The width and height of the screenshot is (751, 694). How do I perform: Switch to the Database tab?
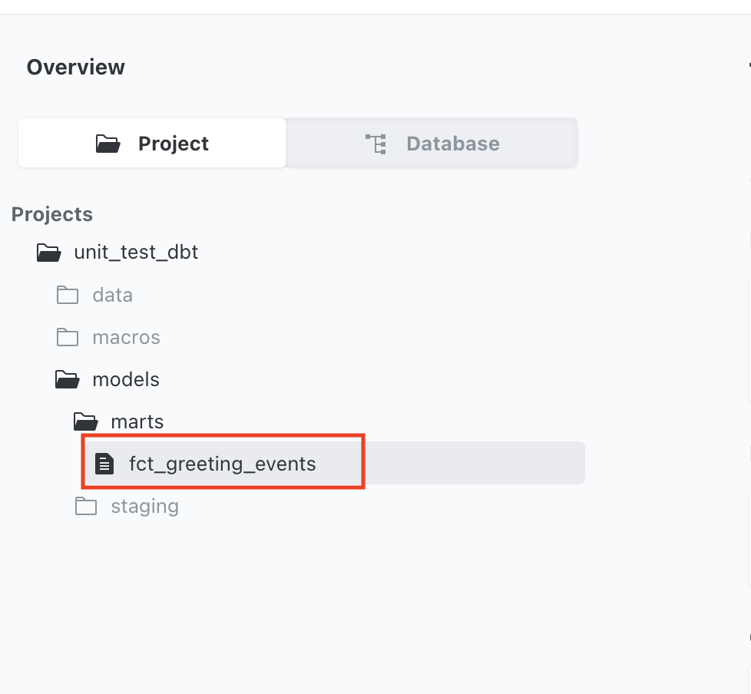pyautogui.click(x=432, y=144)
